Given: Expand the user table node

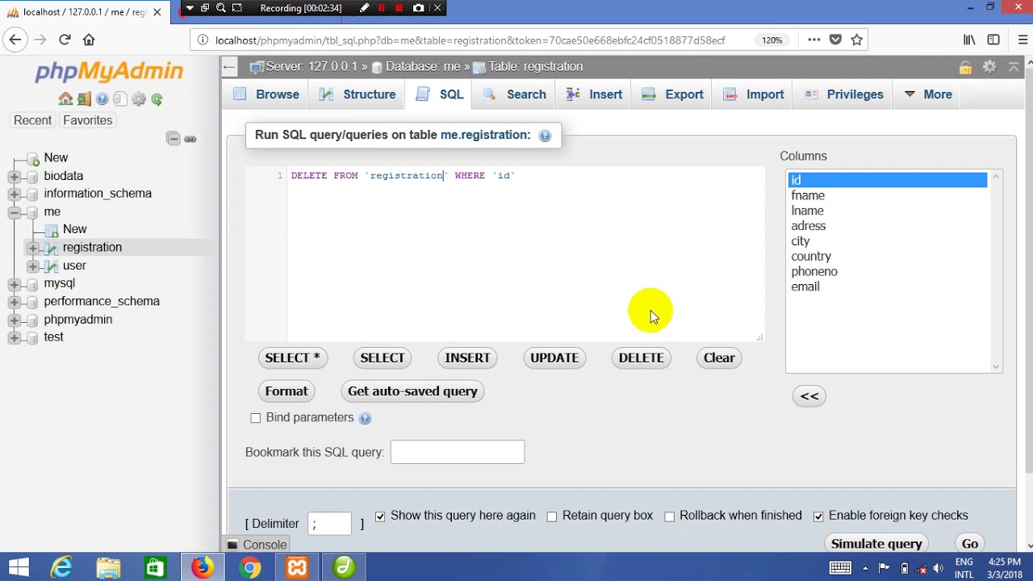Looking at the screenshot, I should point(32,265).
